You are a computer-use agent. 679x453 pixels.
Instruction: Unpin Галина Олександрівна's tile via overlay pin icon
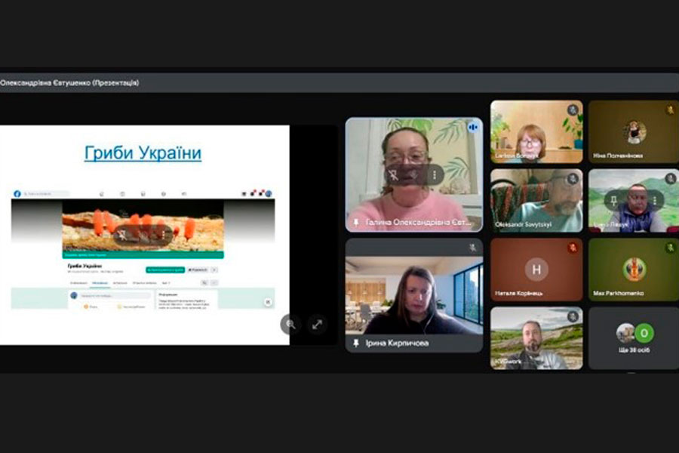[x=393, y=175]
